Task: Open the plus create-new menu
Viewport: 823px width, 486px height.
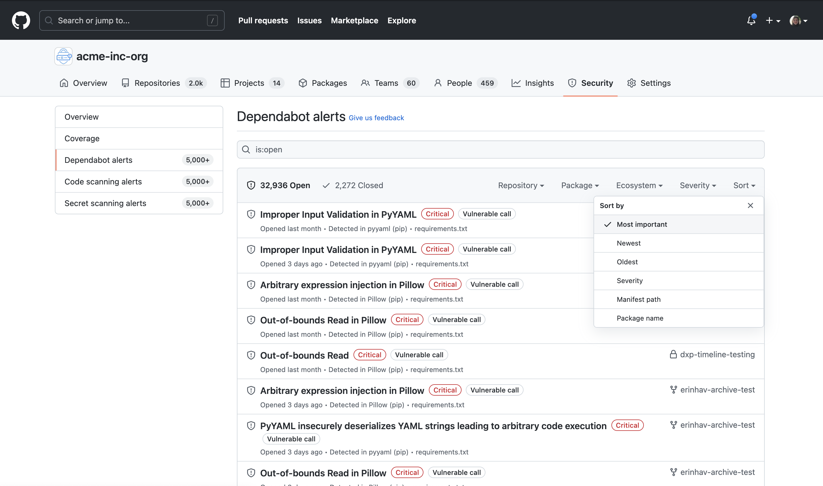Action: pos(773,21)
